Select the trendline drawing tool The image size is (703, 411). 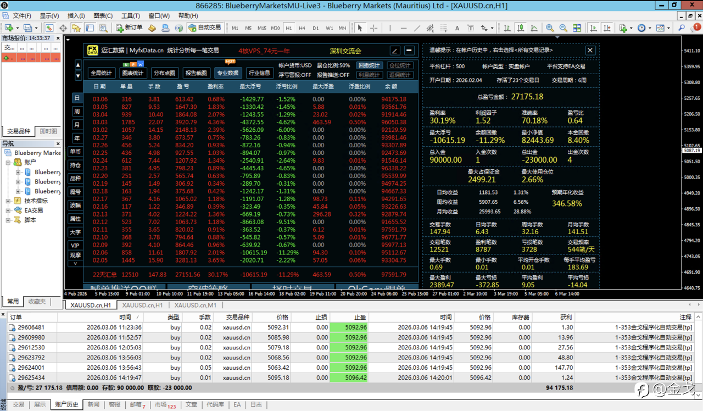pos(417,28)
